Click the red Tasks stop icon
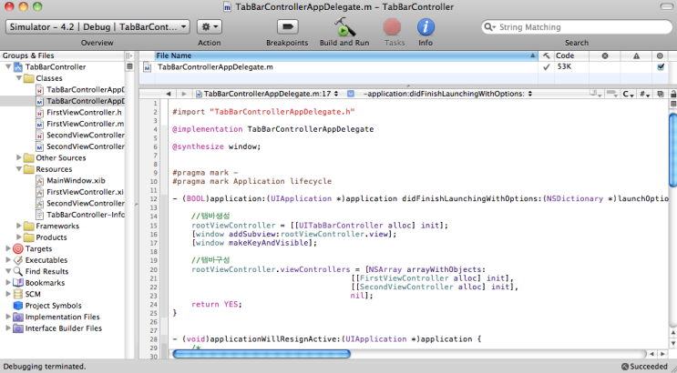This screenshot has width=677, height=373. [x=392, y=27]
